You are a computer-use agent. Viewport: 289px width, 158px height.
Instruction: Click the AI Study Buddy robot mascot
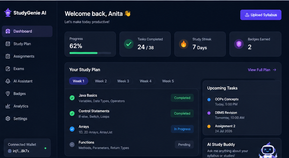tap(268, 150)
